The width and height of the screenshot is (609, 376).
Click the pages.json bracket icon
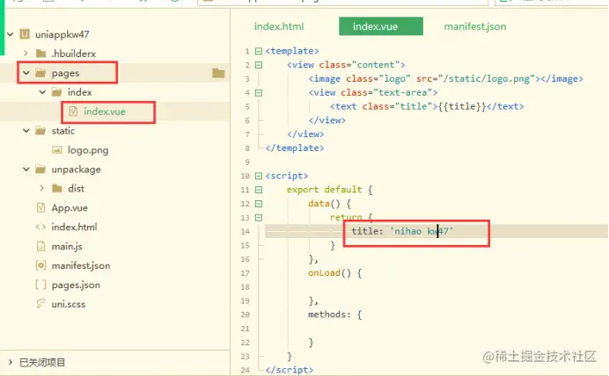[x=40, y=285]
